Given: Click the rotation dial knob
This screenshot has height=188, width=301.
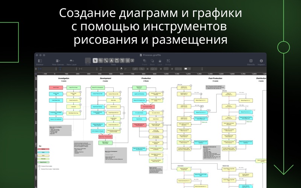Looking at the screenshot, I should [121, 69].
